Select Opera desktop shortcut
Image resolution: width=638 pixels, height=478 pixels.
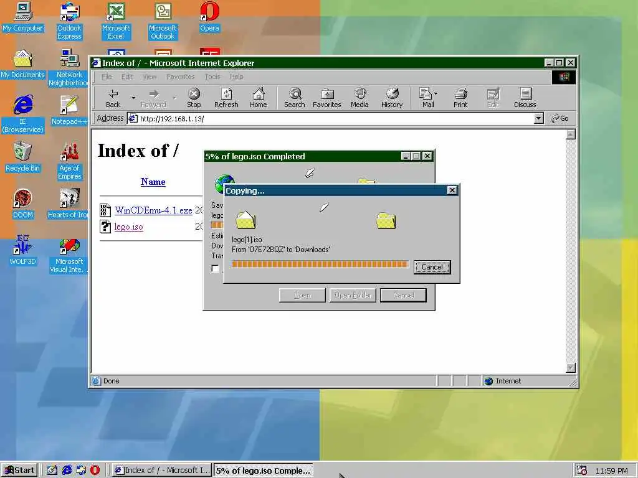tap(209, 17)
